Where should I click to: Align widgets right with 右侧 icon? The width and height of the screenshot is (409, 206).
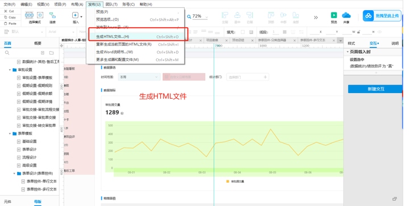coord(249,15)
